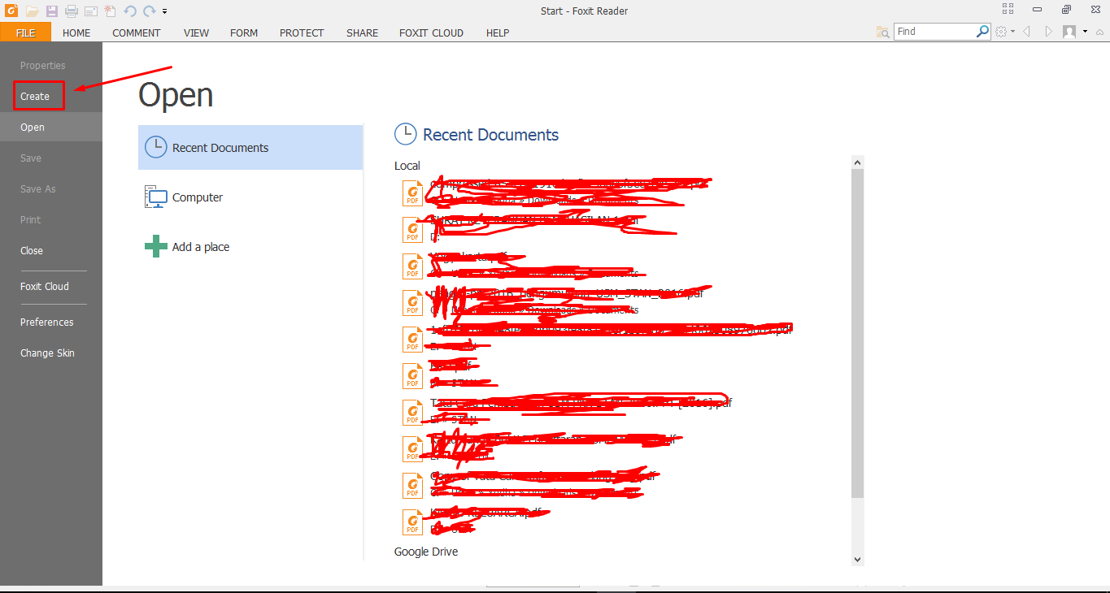Go to the VIEW tab
1110x593 pixels.
click(x=196, y=32)
